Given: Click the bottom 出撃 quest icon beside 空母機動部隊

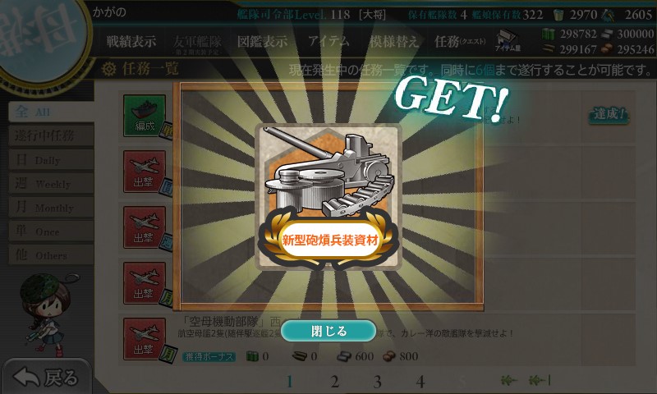Looking at the screenshot, I should [x=145, y=339].
